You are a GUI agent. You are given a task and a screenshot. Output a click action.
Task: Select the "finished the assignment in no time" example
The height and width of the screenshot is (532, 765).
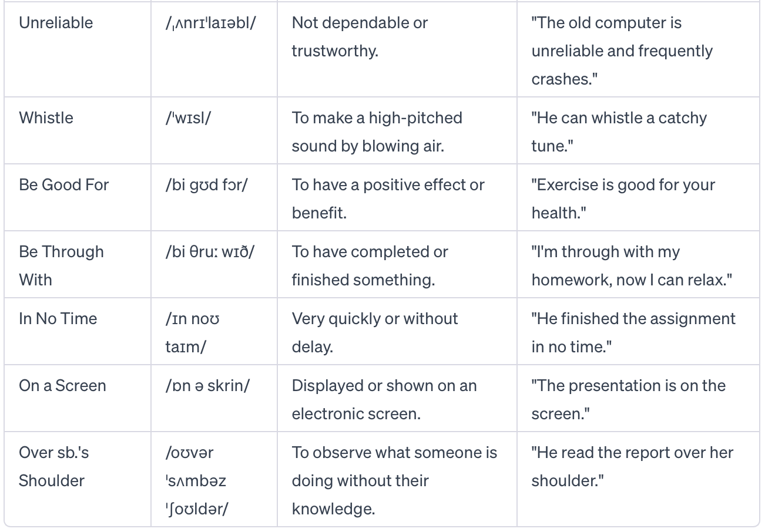pos(633,332)
